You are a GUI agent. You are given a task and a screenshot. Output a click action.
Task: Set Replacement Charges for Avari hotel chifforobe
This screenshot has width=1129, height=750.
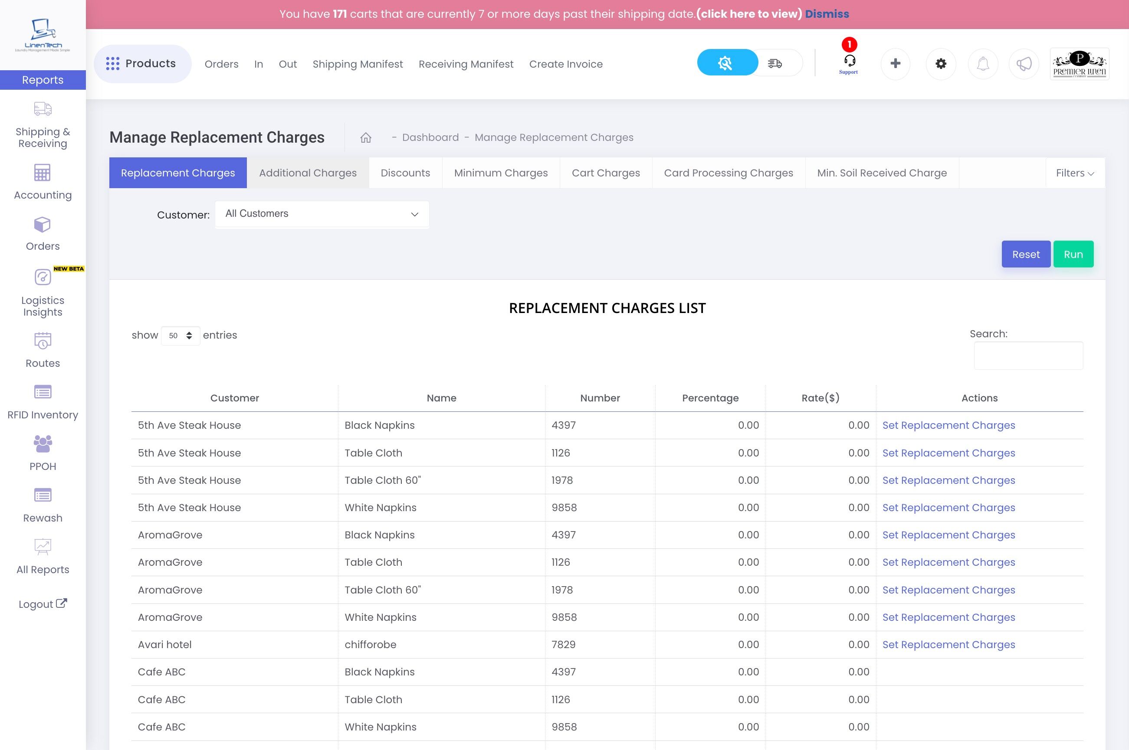(948, 645)
